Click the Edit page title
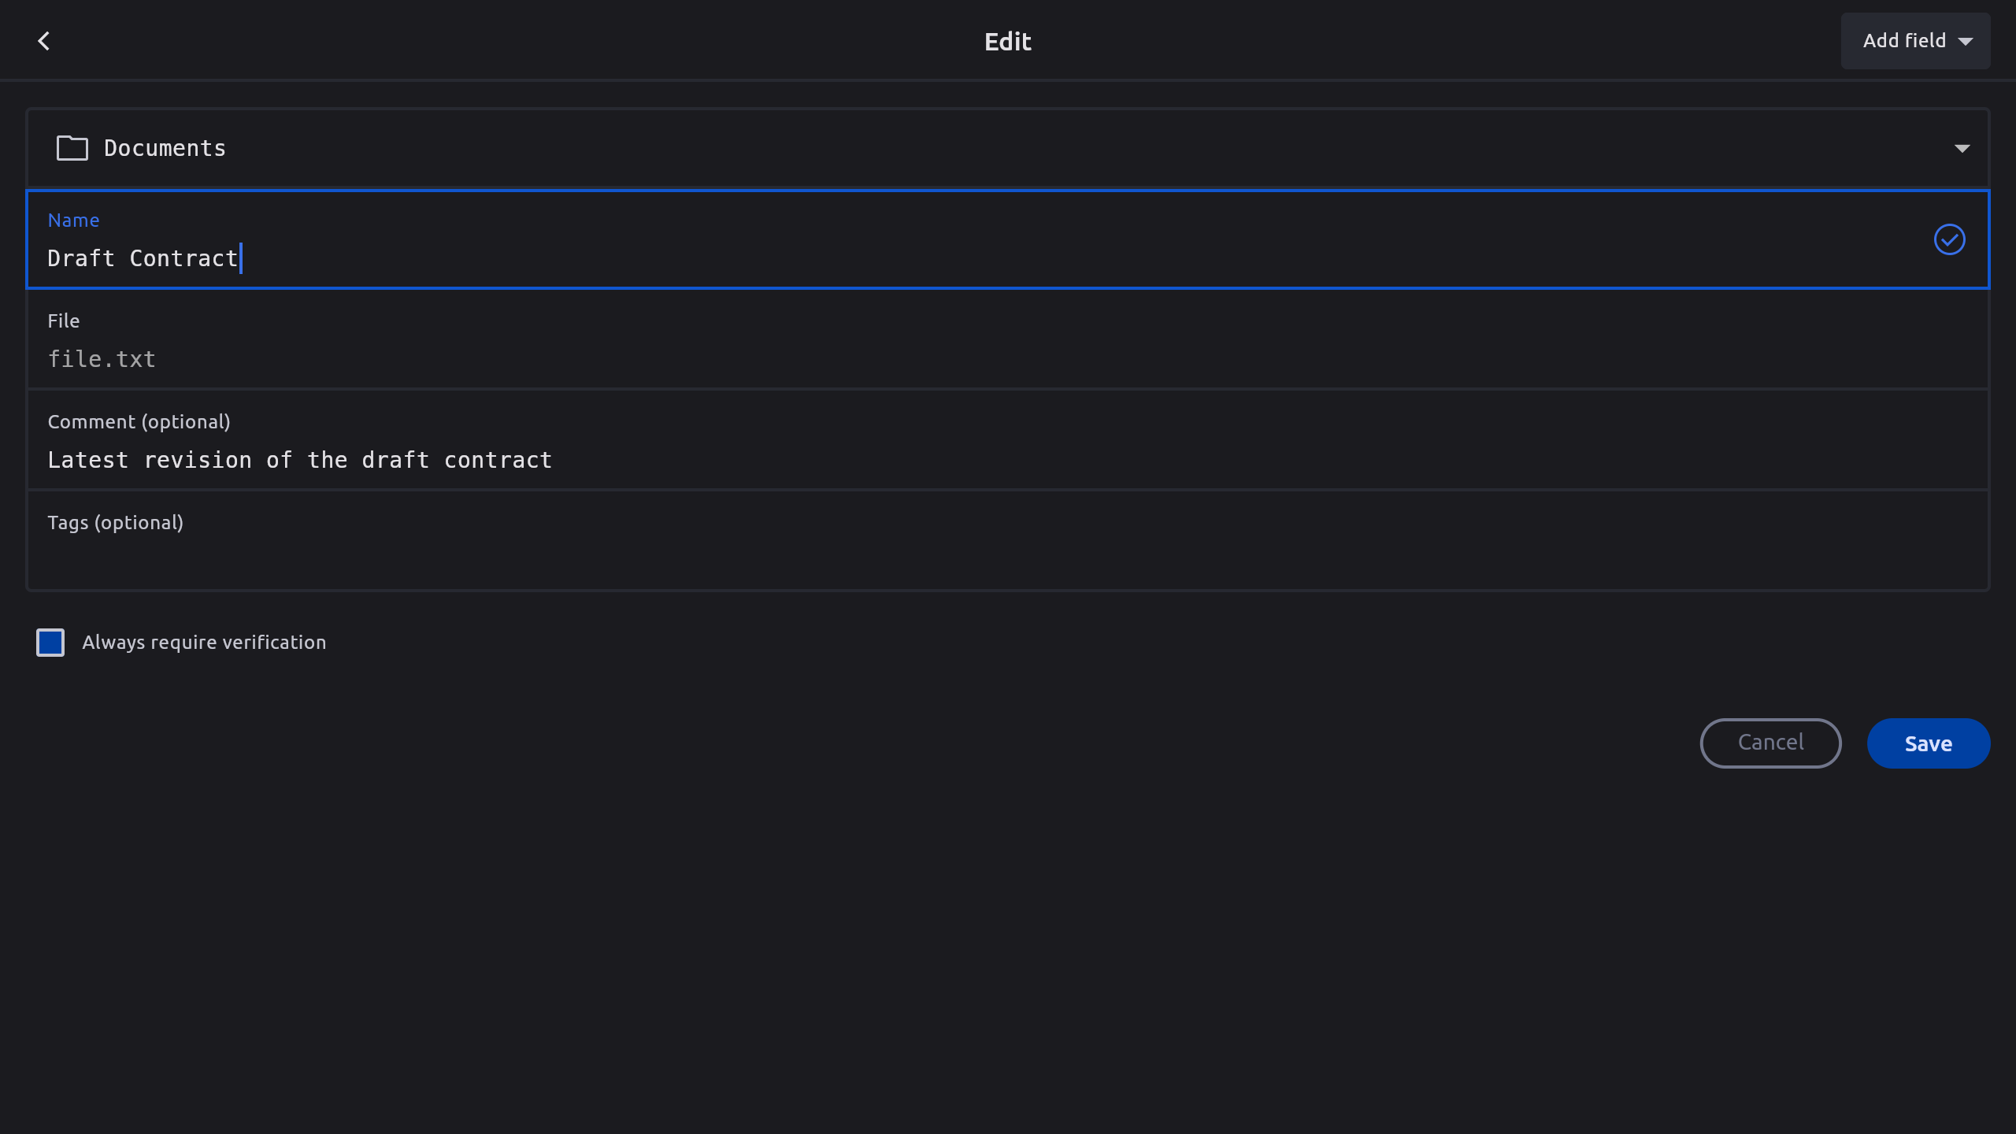The height and width of the screenshot is (1134, 2016). pos(1007,41)
